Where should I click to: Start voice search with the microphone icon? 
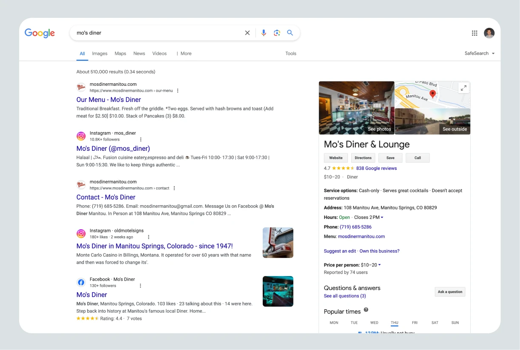tap(264, 33)
